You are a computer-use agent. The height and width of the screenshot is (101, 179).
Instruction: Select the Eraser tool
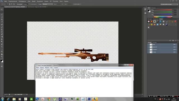tap(2, 34)
